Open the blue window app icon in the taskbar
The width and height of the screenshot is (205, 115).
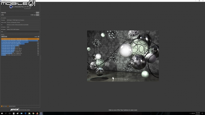click(x=21, y=113)
